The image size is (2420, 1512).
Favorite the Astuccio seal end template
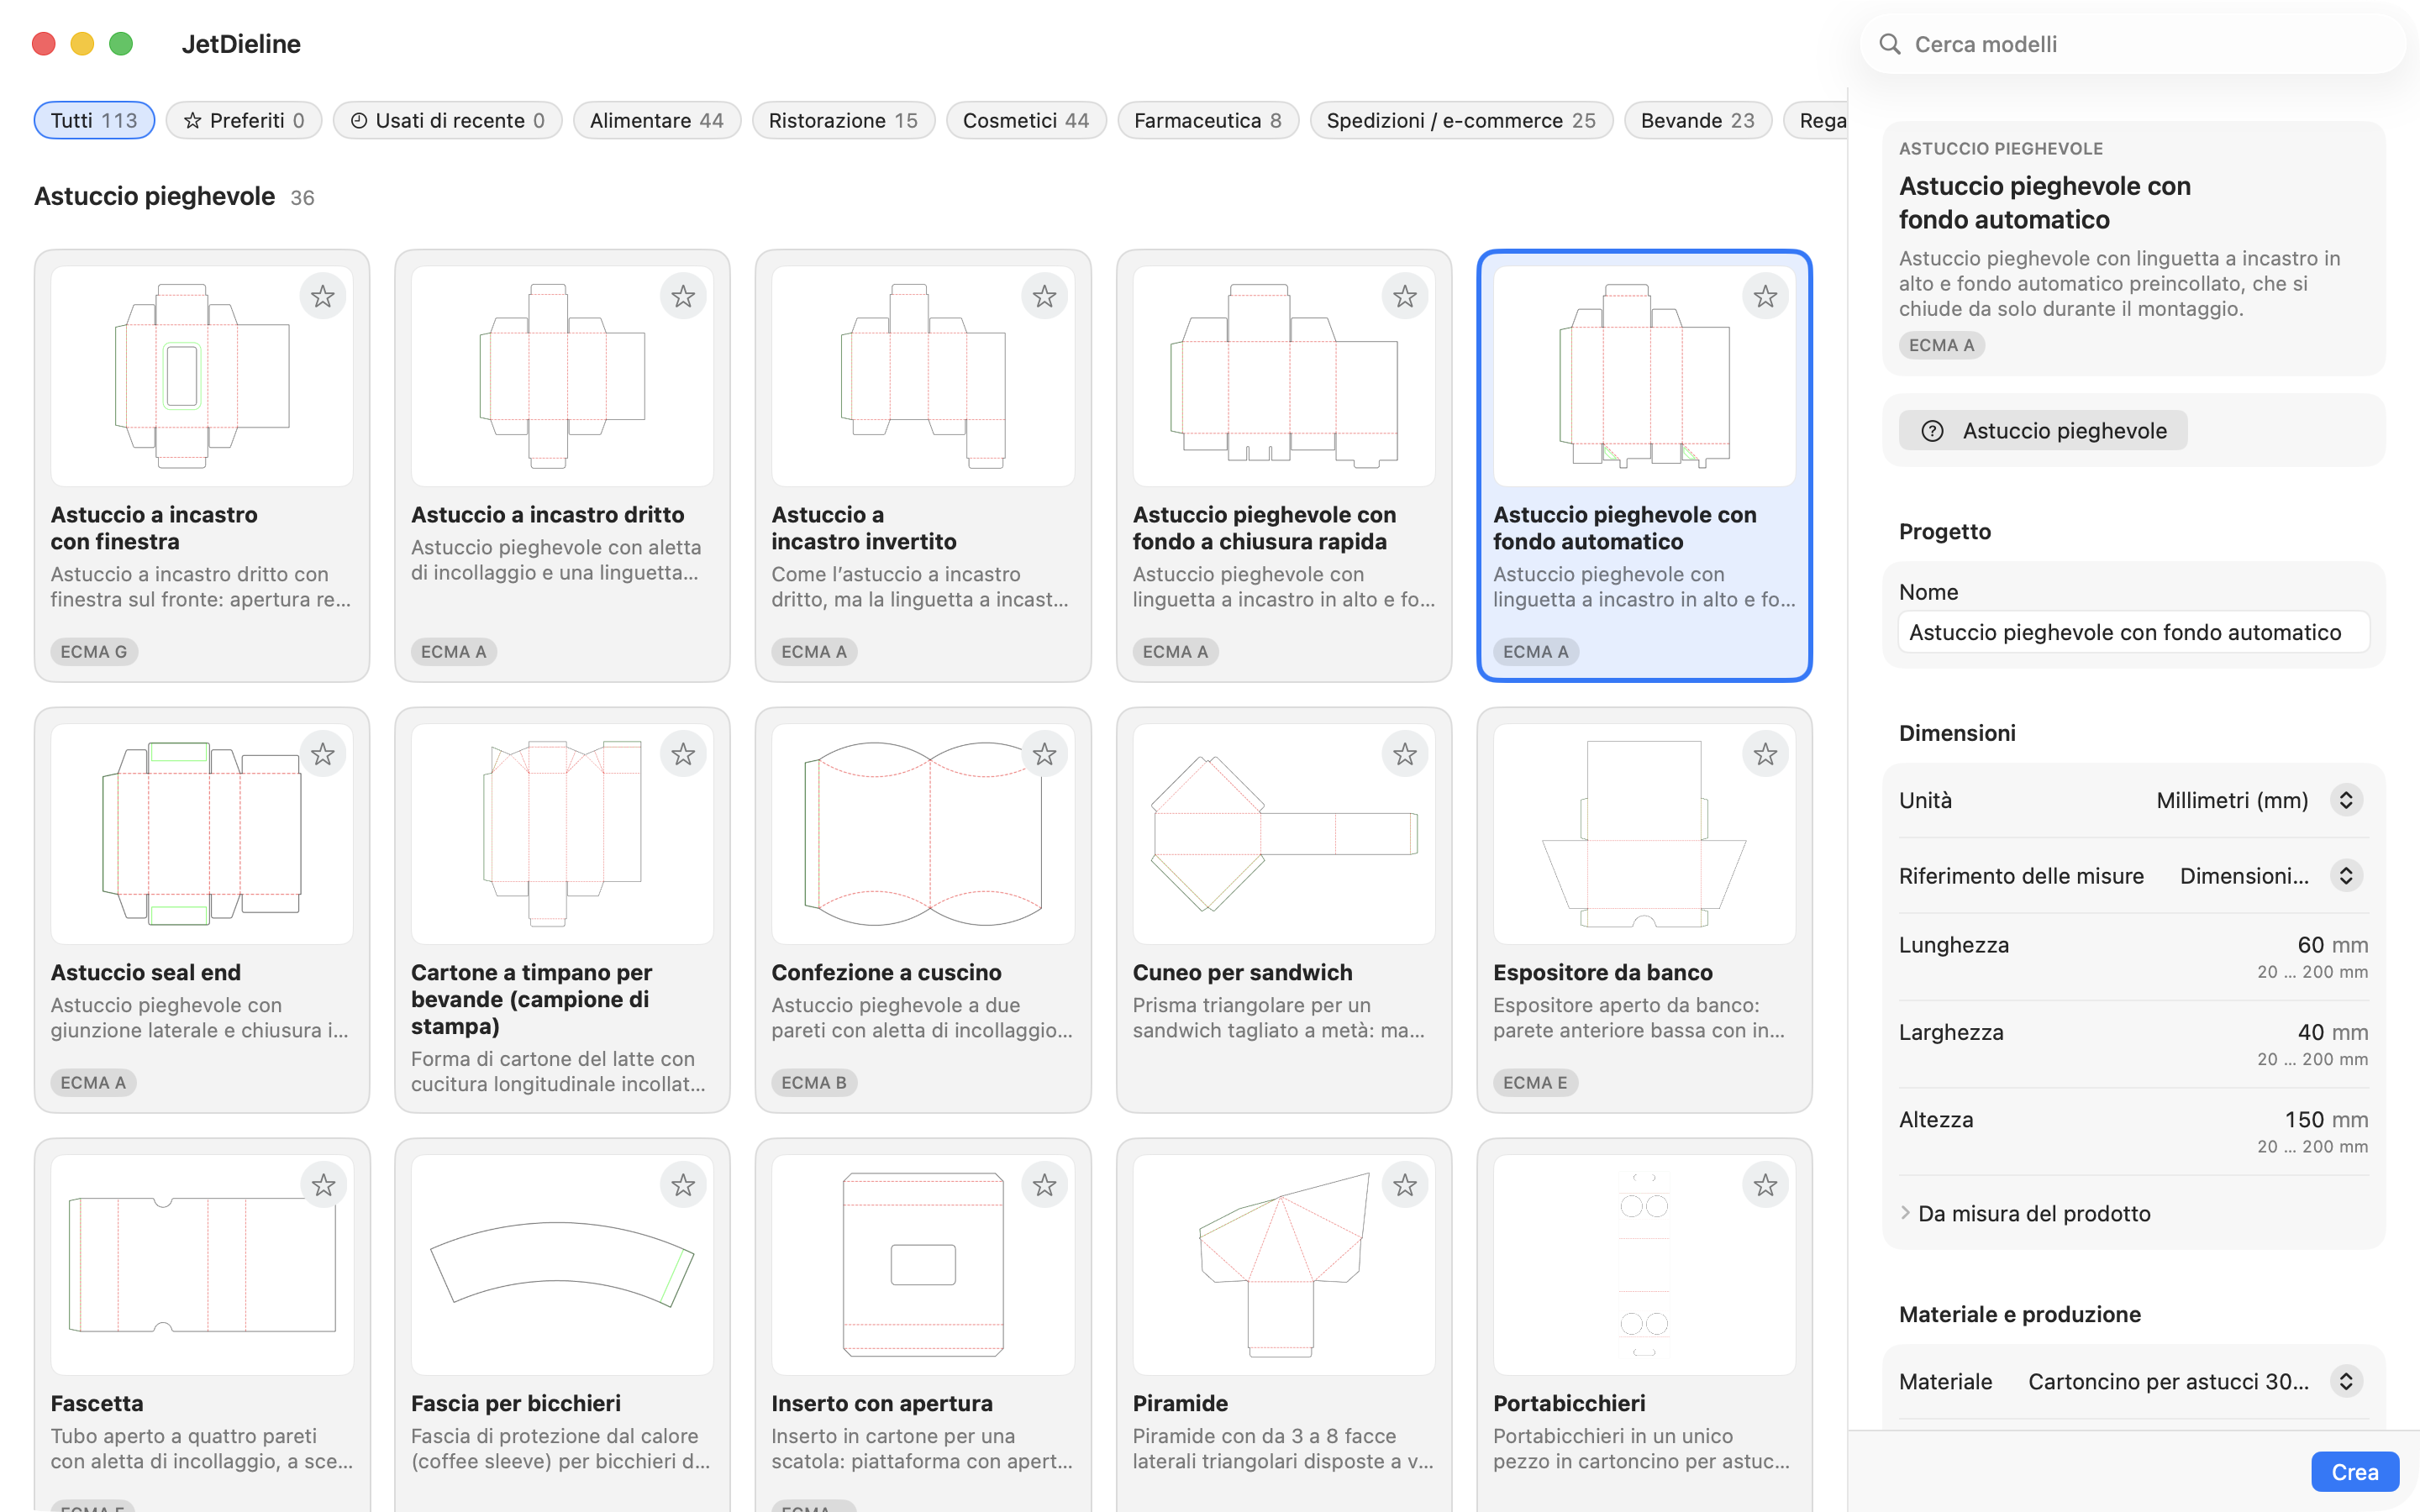[322, 754]
